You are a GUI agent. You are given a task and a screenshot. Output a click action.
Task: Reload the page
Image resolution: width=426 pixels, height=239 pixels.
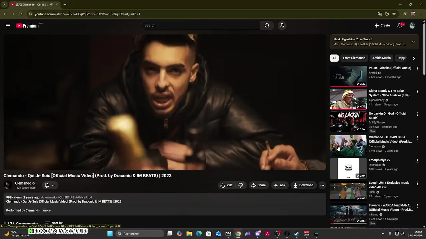point(21,14)
